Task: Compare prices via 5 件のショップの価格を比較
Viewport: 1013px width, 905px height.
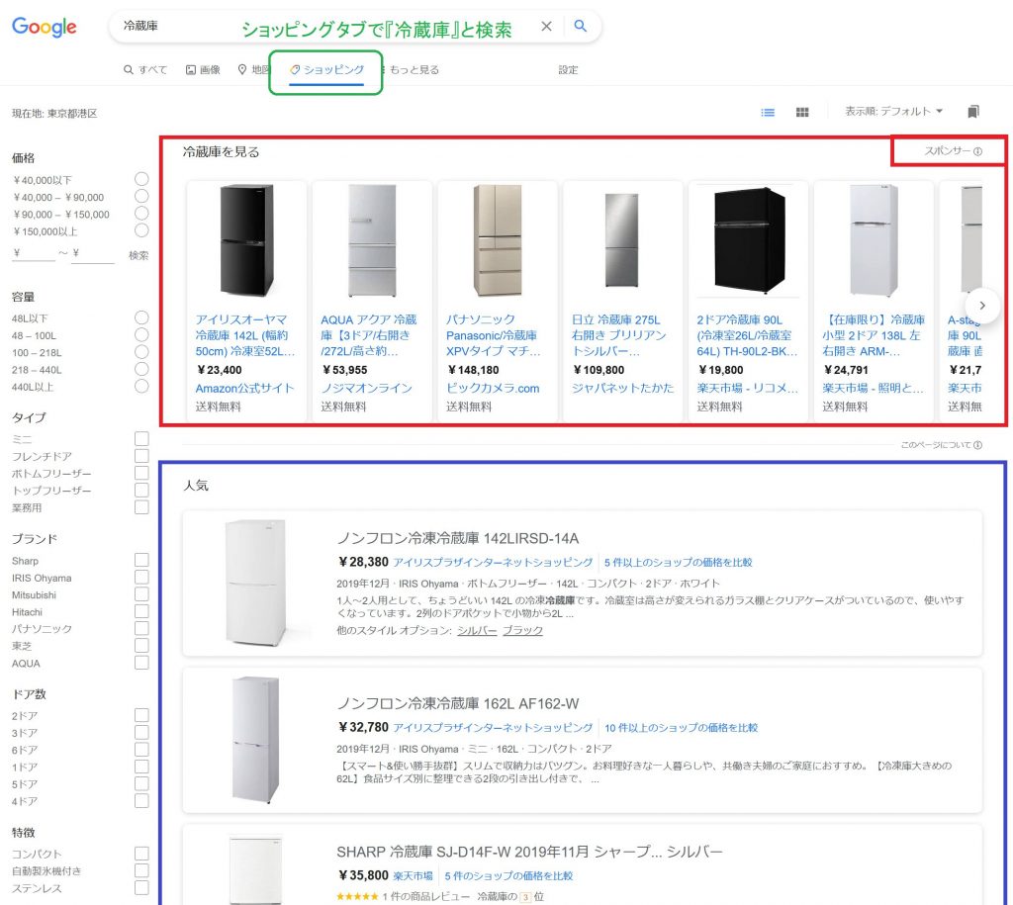Action: point(508,876)
